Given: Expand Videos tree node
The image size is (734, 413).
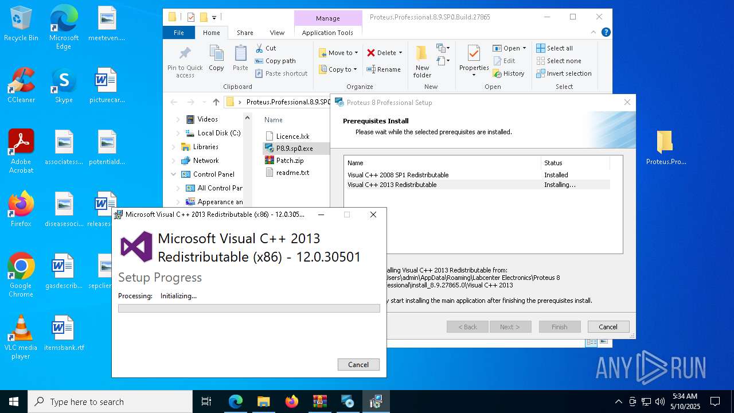Looking at the screenshot, I should tap(178, 119).
